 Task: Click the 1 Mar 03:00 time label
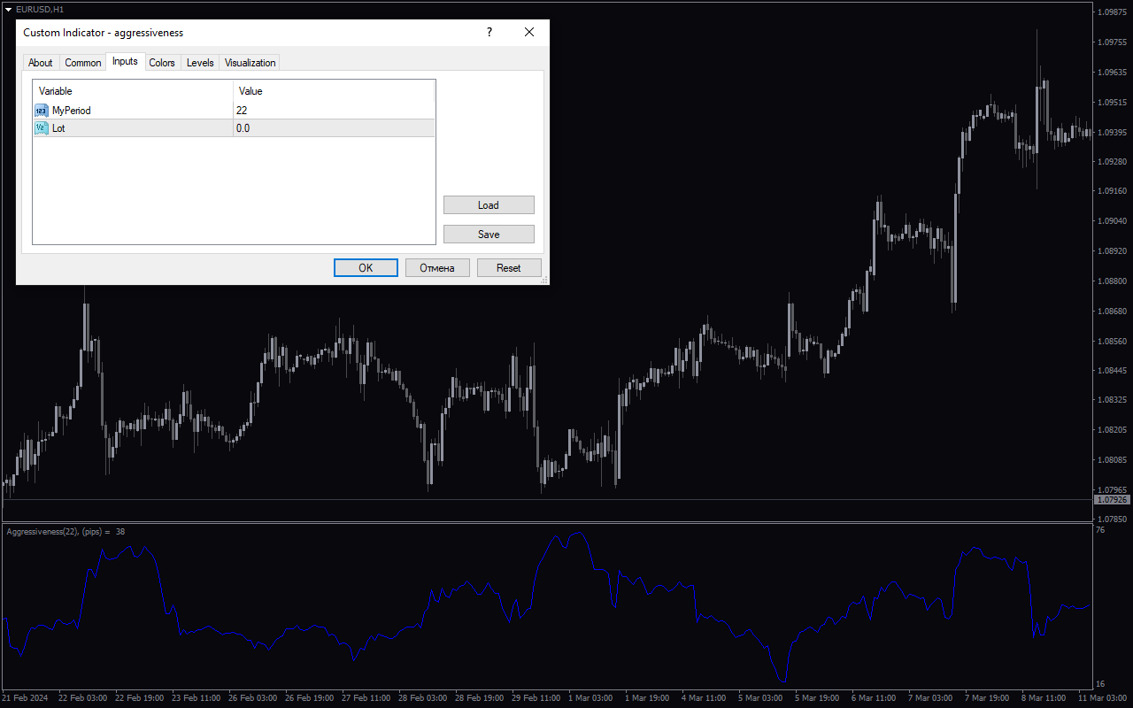590,698
